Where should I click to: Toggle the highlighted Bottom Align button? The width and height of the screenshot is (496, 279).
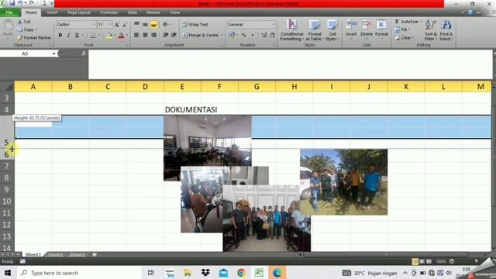tap(153, 24)
